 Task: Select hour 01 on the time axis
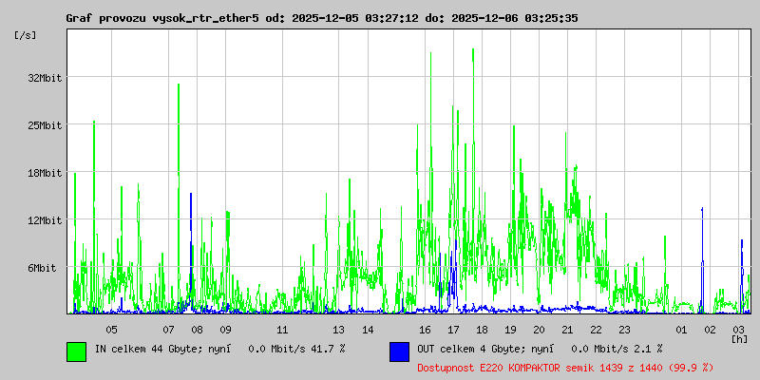[681, 329]
